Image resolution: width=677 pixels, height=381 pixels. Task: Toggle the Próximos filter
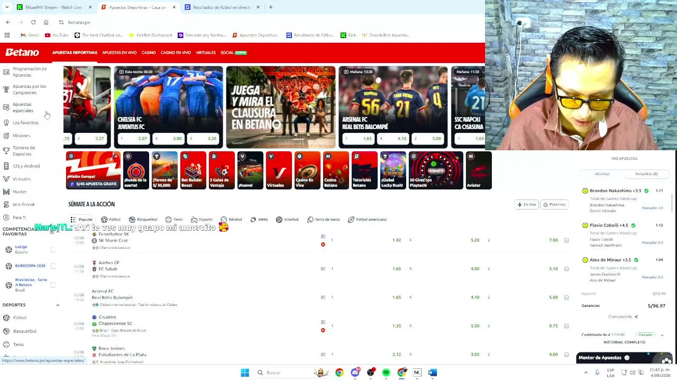[x=555, y=204]
